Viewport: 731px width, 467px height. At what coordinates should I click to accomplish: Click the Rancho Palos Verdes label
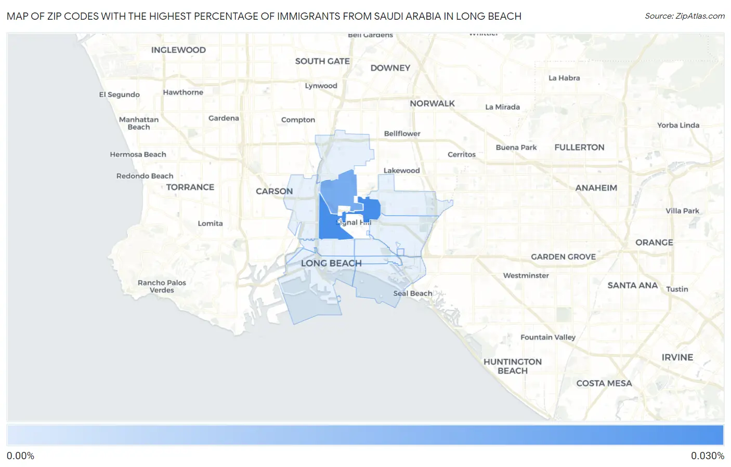(162, 286)
